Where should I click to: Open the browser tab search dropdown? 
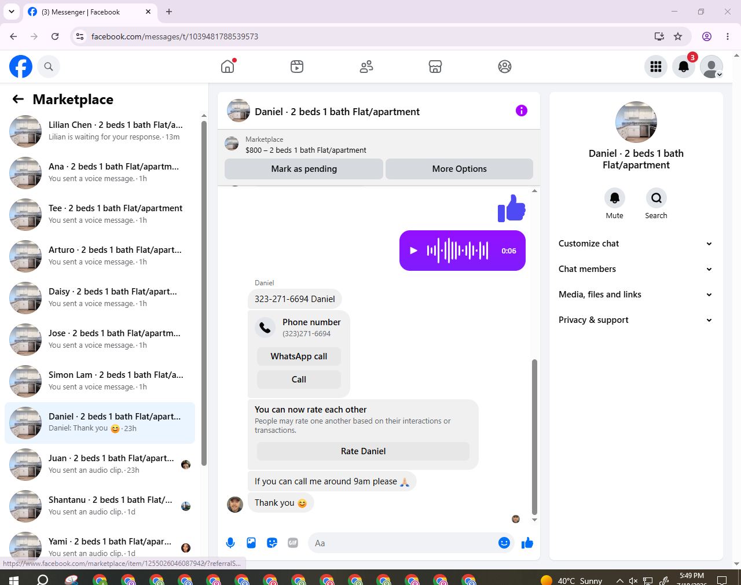(12, 12)
